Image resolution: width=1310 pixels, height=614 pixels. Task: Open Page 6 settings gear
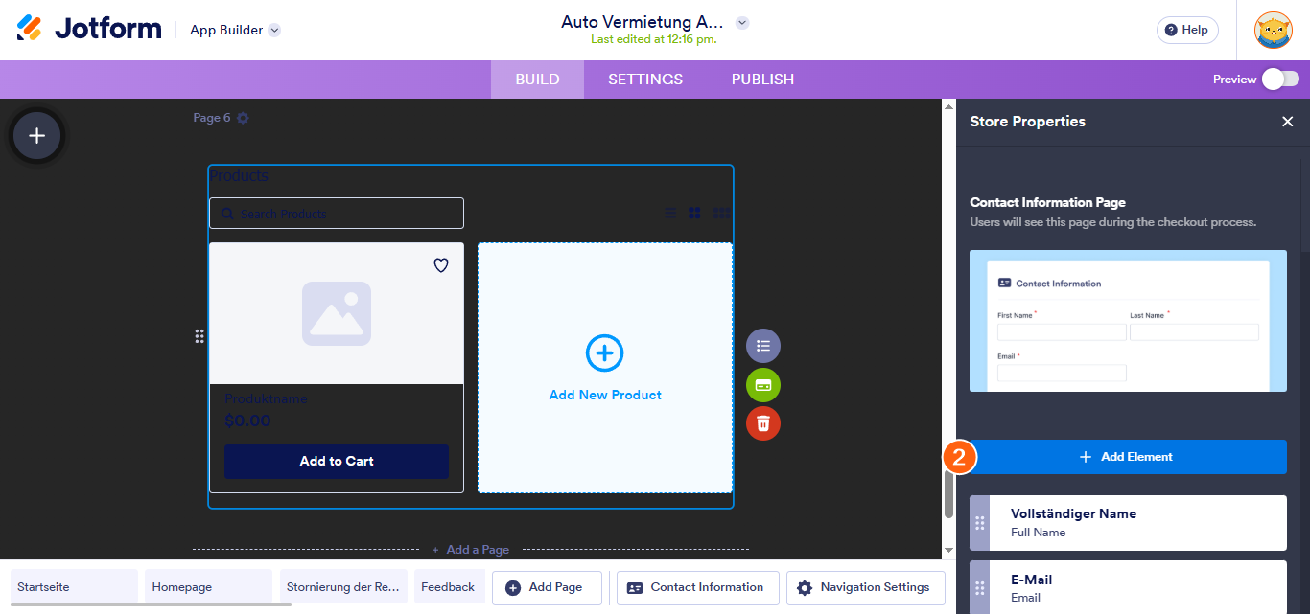[x=243, y=117]
